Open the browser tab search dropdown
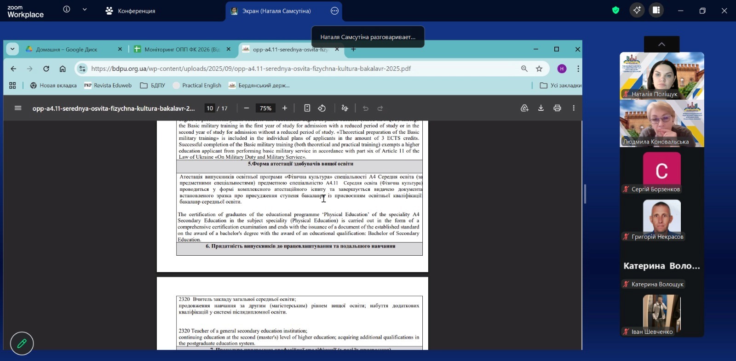Viewport: 736px width, 361px height. click(x=12, y=49)
